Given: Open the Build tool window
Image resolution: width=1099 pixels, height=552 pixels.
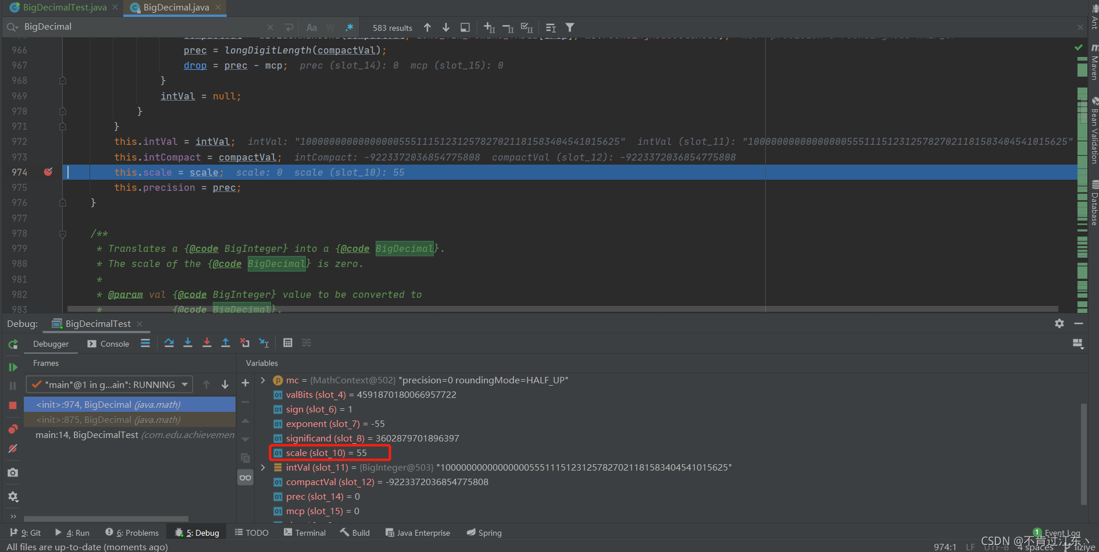Looking at the screenshot, I should pos(355,533).
